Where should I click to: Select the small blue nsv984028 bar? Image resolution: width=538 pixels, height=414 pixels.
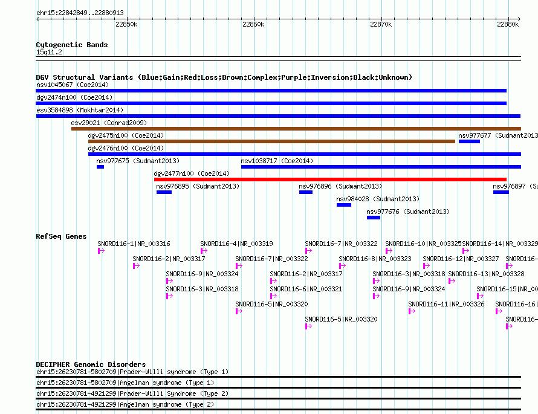pos(344,205)
